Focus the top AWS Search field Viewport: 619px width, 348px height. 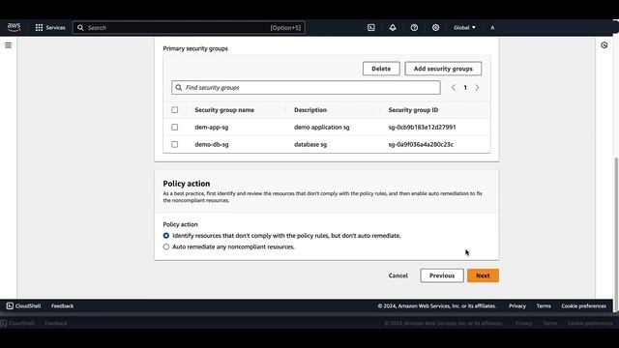(x=189, y=28)
